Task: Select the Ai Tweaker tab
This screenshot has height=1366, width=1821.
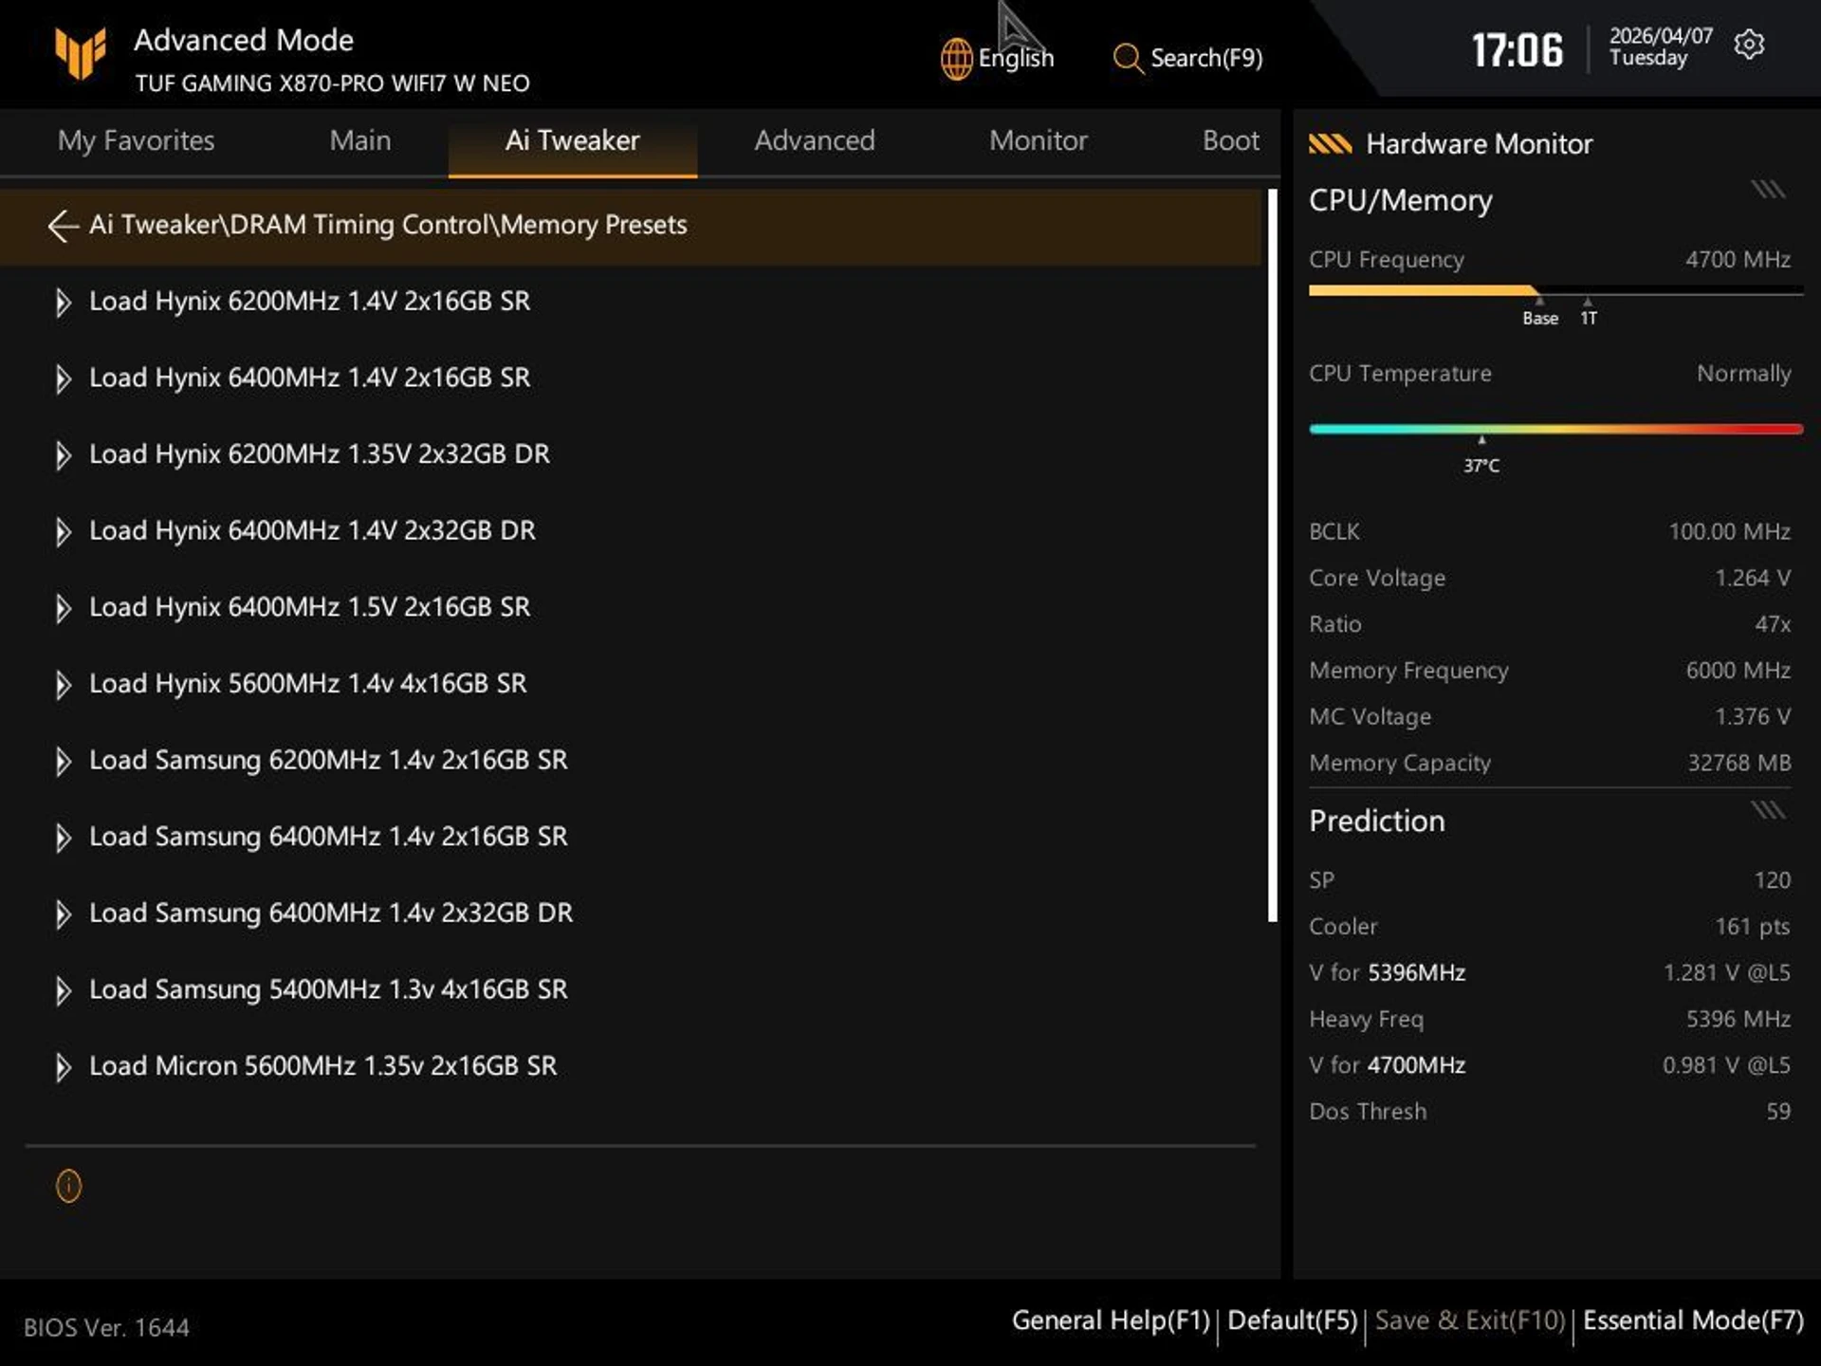Action: click(572, 140)
